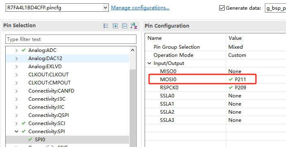This screenshot has width=286, height=147.
Task: Select Analog:DAC12 in the pin tree
Action: coord(45,58)
